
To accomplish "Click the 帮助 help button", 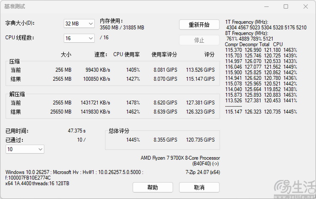I will click(153, 188).
